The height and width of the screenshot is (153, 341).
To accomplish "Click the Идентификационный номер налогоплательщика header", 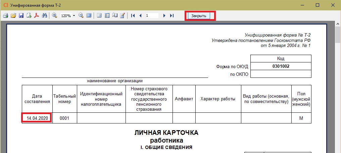I will click(x=101, y=99).
